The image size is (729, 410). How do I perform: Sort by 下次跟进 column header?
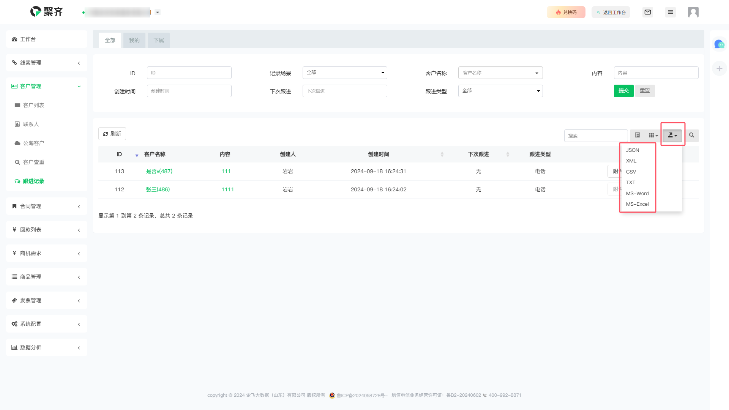pyautogui.click(x=478, y=154)
